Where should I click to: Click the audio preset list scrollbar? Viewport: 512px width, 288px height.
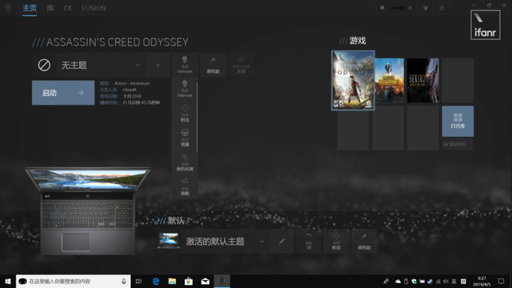(x=197, y=117)
